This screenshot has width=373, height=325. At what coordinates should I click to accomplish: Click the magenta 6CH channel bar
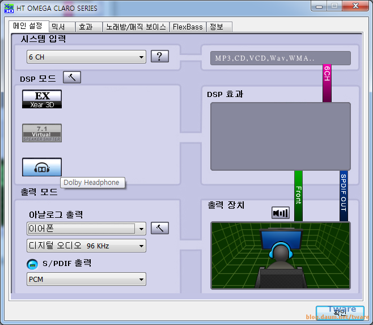tap(327, 83)
